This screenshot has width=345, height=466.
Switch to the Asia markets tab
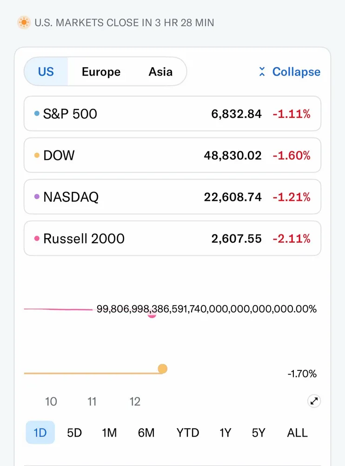coord(160,72)
